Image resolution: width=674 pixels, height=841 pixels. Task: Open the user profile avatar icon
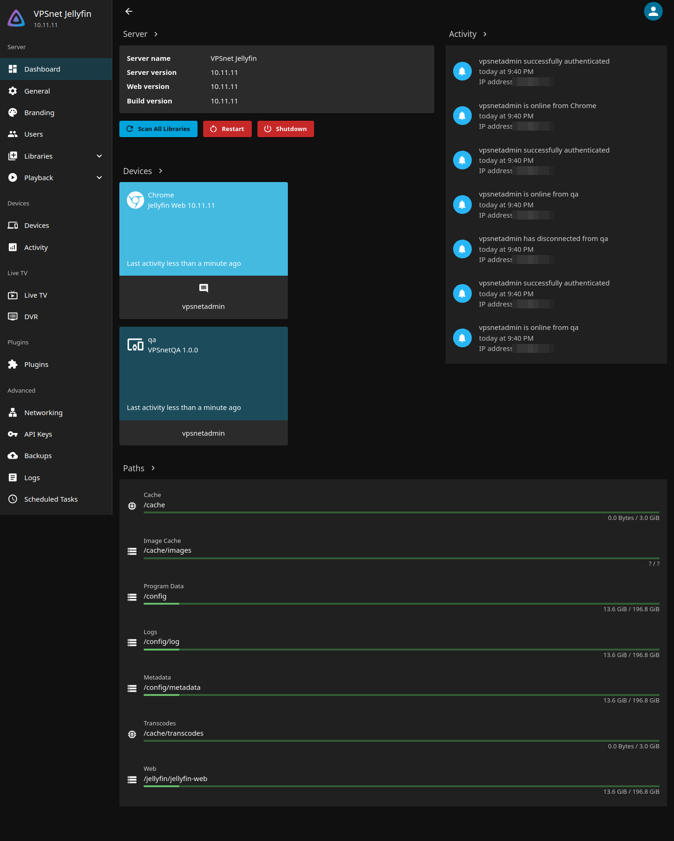tap(653, 11)
